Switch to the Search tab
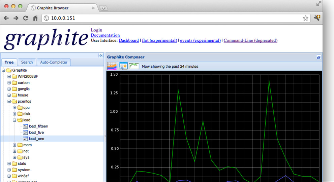The width and height of the screenshot is (334, 182). pyautogui.click(x=27, y=62)
